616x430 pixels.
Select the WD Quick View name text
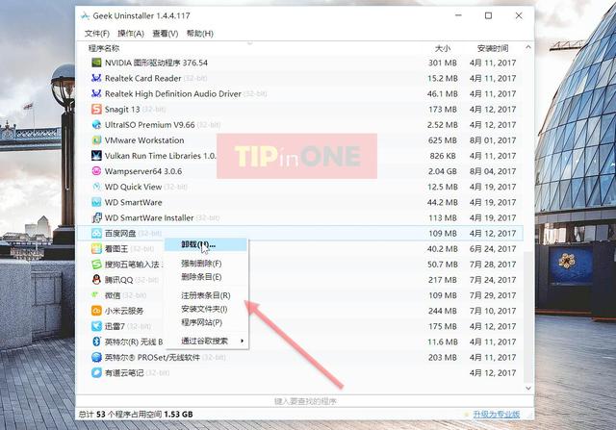[x=133, y=187]
